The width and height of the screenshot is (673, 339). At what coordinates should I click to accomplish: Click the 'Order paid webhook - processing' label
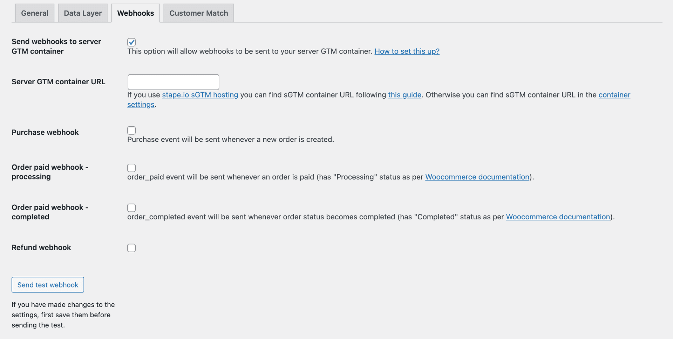(x=50, y=172)
